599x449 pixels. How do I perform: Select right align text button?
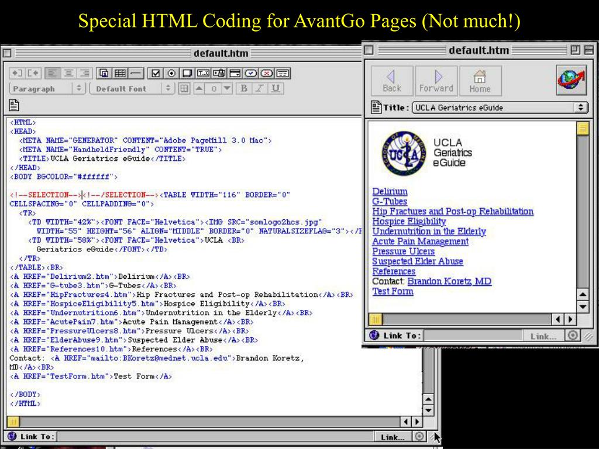(x=84, y=73)
